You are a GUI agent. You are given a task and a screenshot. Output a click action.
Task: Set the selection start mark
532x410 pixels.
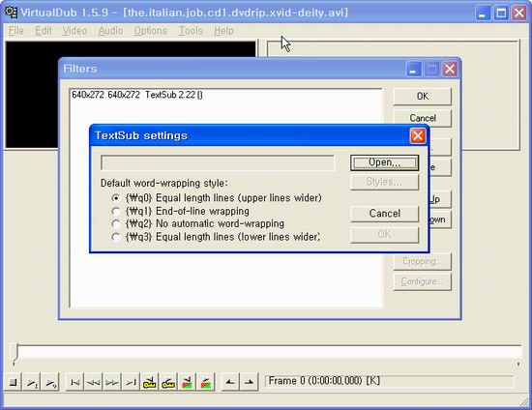230,382
